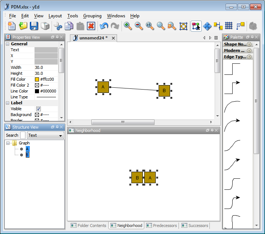Save the document with floppy icon
Image resolution: width=265 pixels, height=234 pixels.
[34, 26]
